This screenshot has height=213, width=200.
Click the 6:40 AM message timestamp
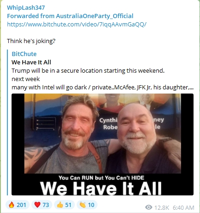click(x=183, y=207)
